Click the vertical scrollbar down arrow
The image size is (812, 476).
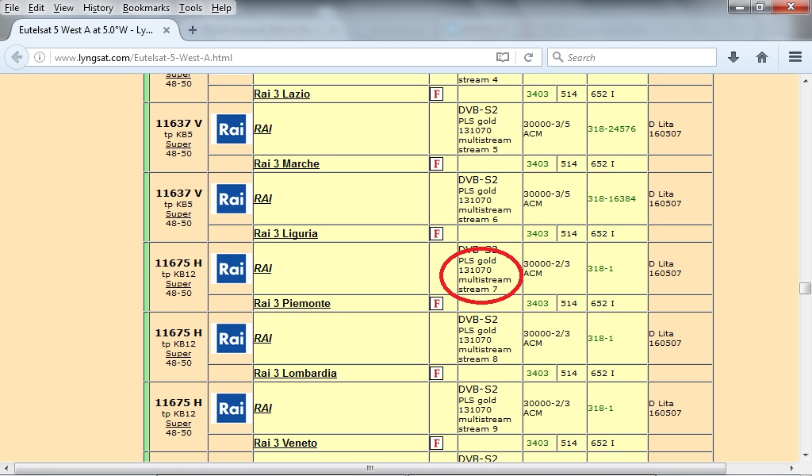click(805, 456)
